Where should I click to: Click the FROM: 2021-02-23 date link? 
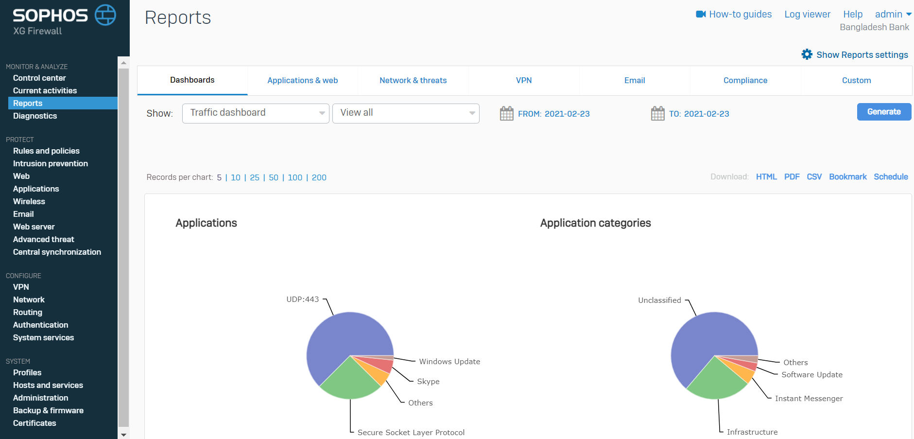click(554, 114)
